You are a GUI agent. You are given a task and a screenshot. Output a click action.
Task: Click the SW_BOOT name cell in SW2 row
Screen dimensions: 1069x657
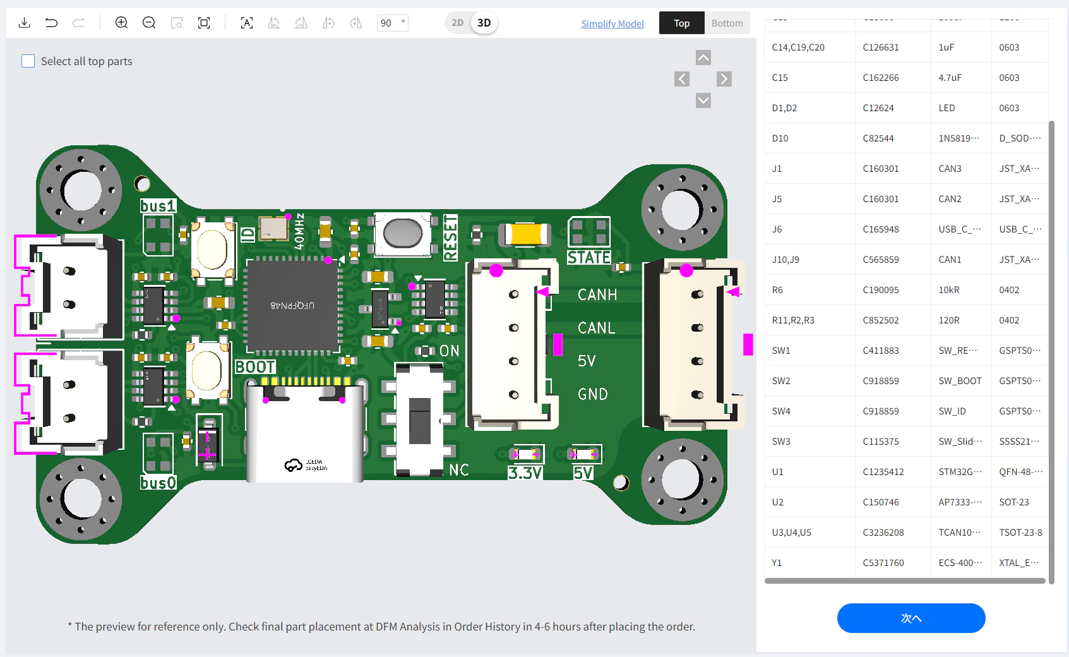pyautogui.click(x=961, y=381)
